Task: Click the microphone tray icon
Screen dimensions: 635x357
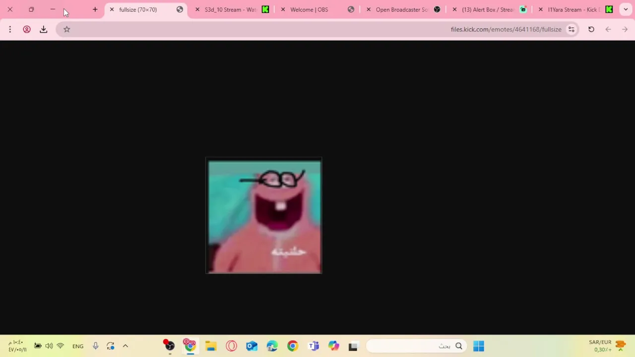Action: pos(95,346)
